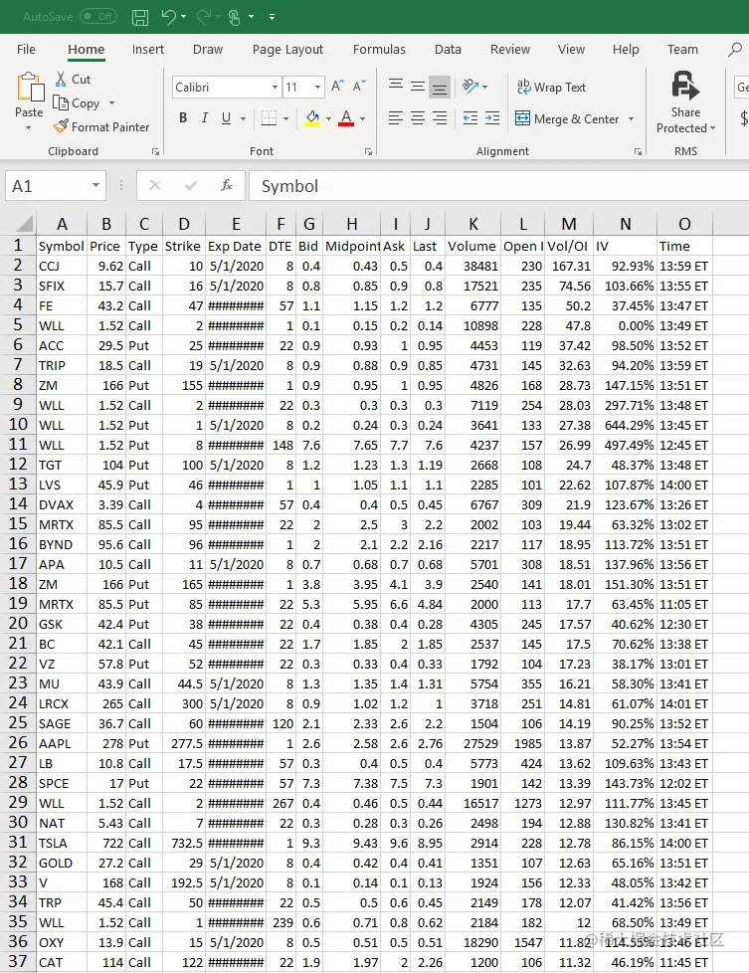This screenshot has height=973, width=749.
Task: Click inside the Name Box showing A1
Action: 47,185
